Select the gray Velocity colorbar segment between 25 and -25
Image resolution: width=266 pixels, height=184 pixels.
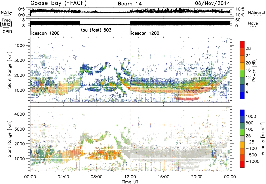[x=242, y=139]
